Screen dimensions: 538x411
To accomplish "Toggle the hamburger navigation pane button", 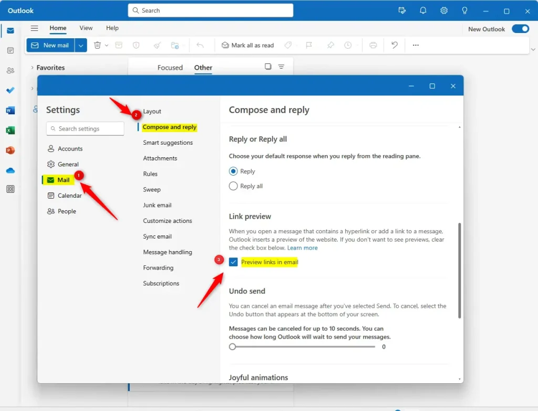I will (34, 28).
